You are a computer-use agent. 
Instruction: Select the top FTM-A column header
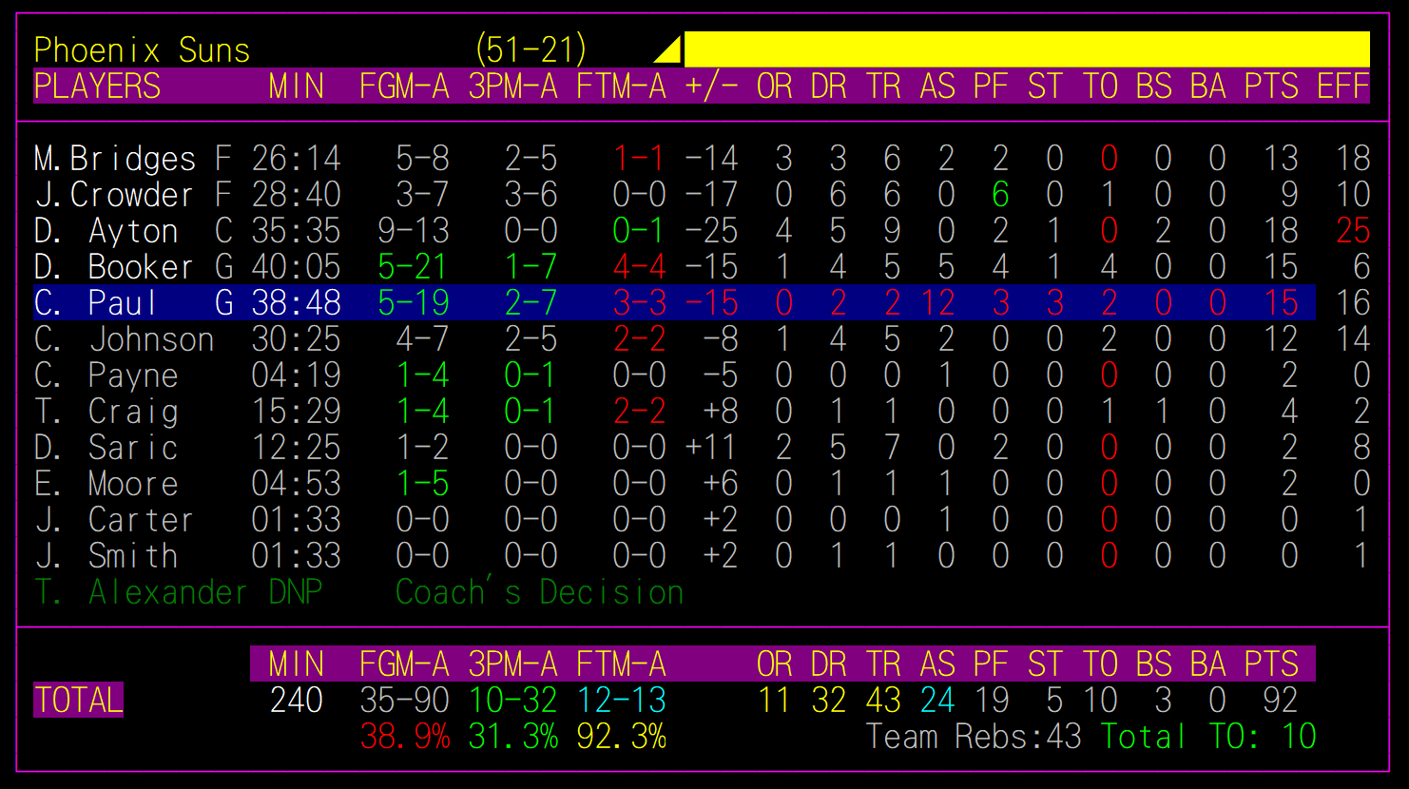(x=621, y=87)
